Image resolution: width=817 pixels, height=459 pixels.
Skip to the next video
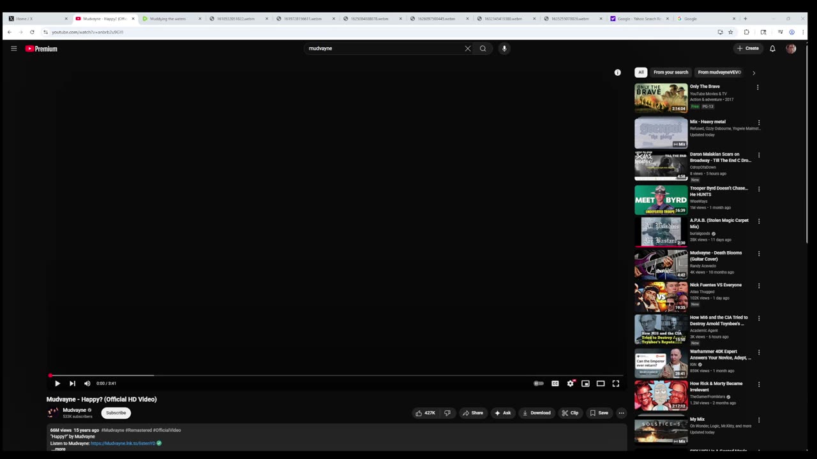[72, 383]
